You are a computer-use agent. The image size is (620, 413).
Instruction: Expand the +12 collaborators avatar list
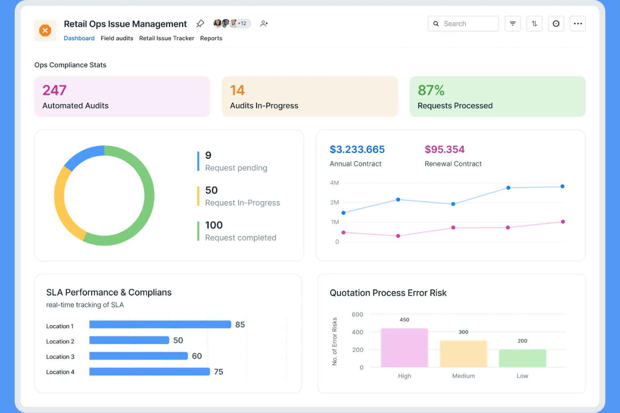[242, 23]
